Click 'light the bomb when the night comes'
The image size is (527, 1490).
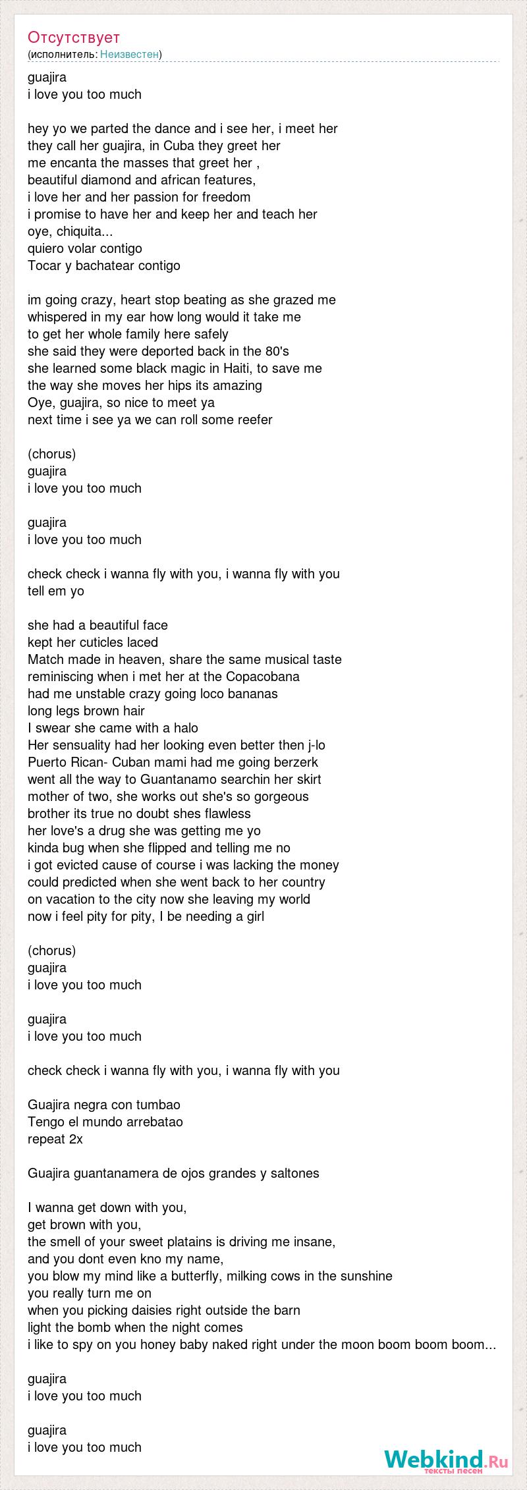pyautogui.click(x=135, y=1327)
